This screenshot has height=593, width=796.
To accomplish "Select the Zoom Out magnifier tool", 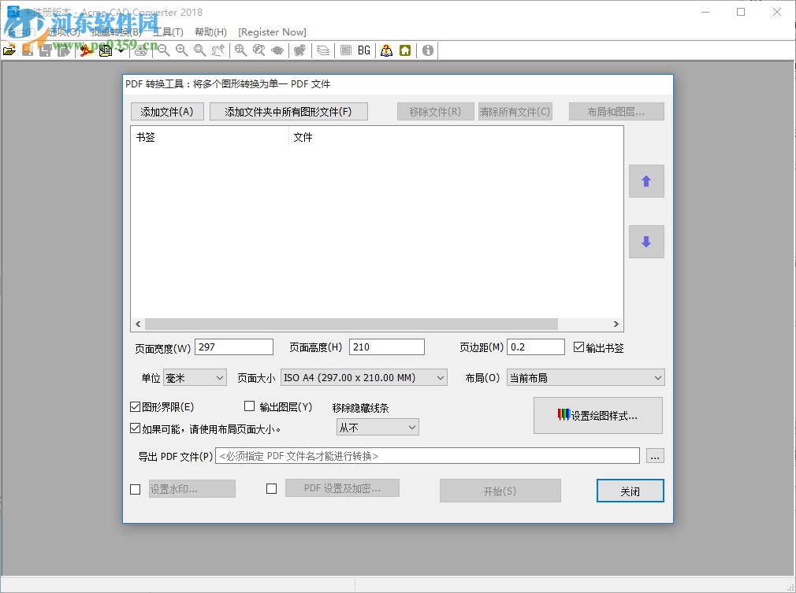I will pyautogui.click(x=163, y=50).
